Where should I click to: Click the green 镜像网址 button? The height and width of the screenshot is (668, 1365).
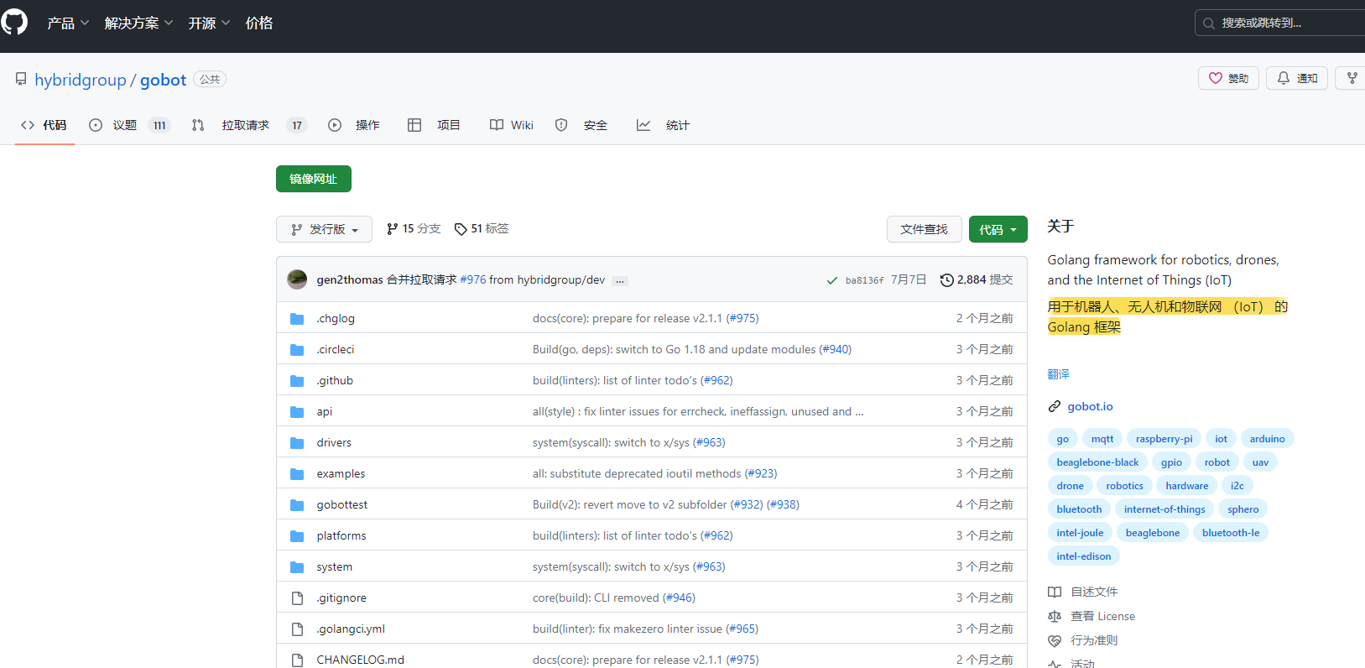314,179
